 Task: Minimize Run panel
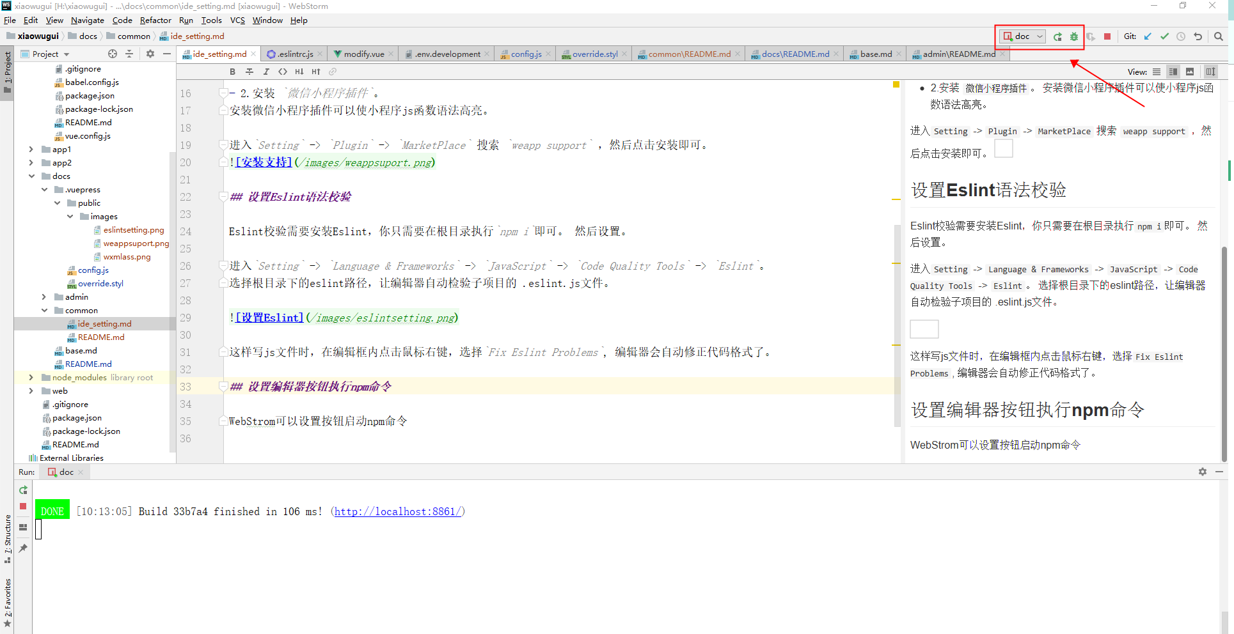[x=1219, y=472]
